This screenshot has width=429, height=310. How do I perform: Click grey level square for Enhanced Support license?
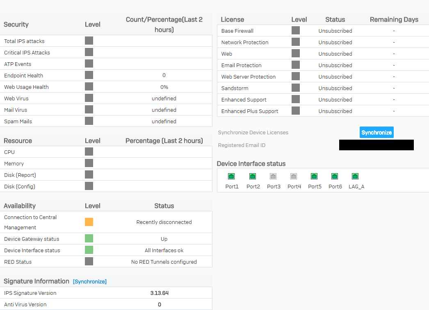click(295, 99)
